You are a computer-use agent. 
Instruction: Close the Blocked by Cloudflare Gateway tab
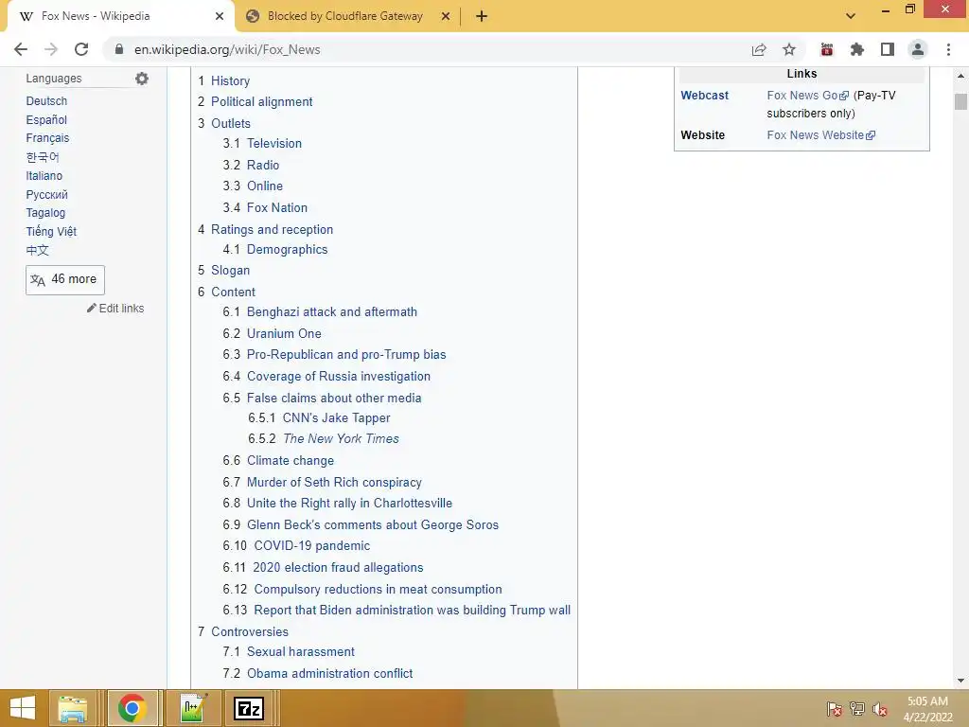click(446, 16)
